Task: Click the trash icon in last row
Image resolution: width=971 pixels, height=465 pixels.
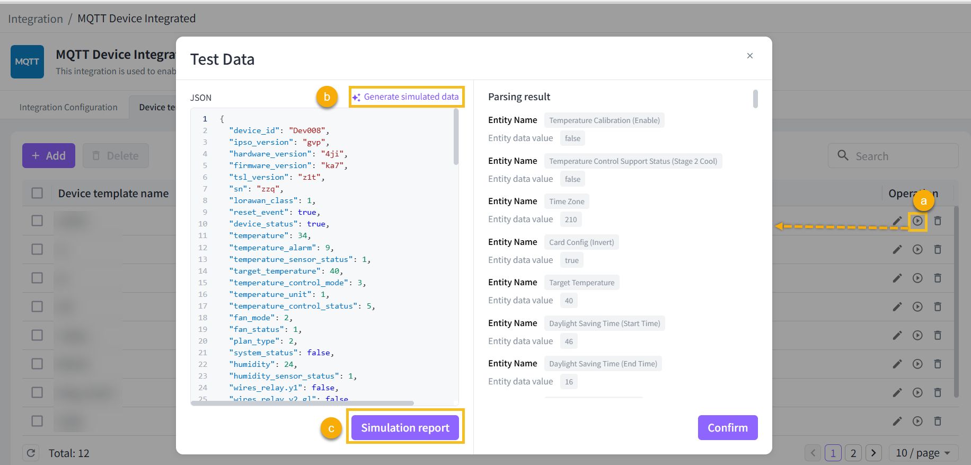Action: (938, 421)
